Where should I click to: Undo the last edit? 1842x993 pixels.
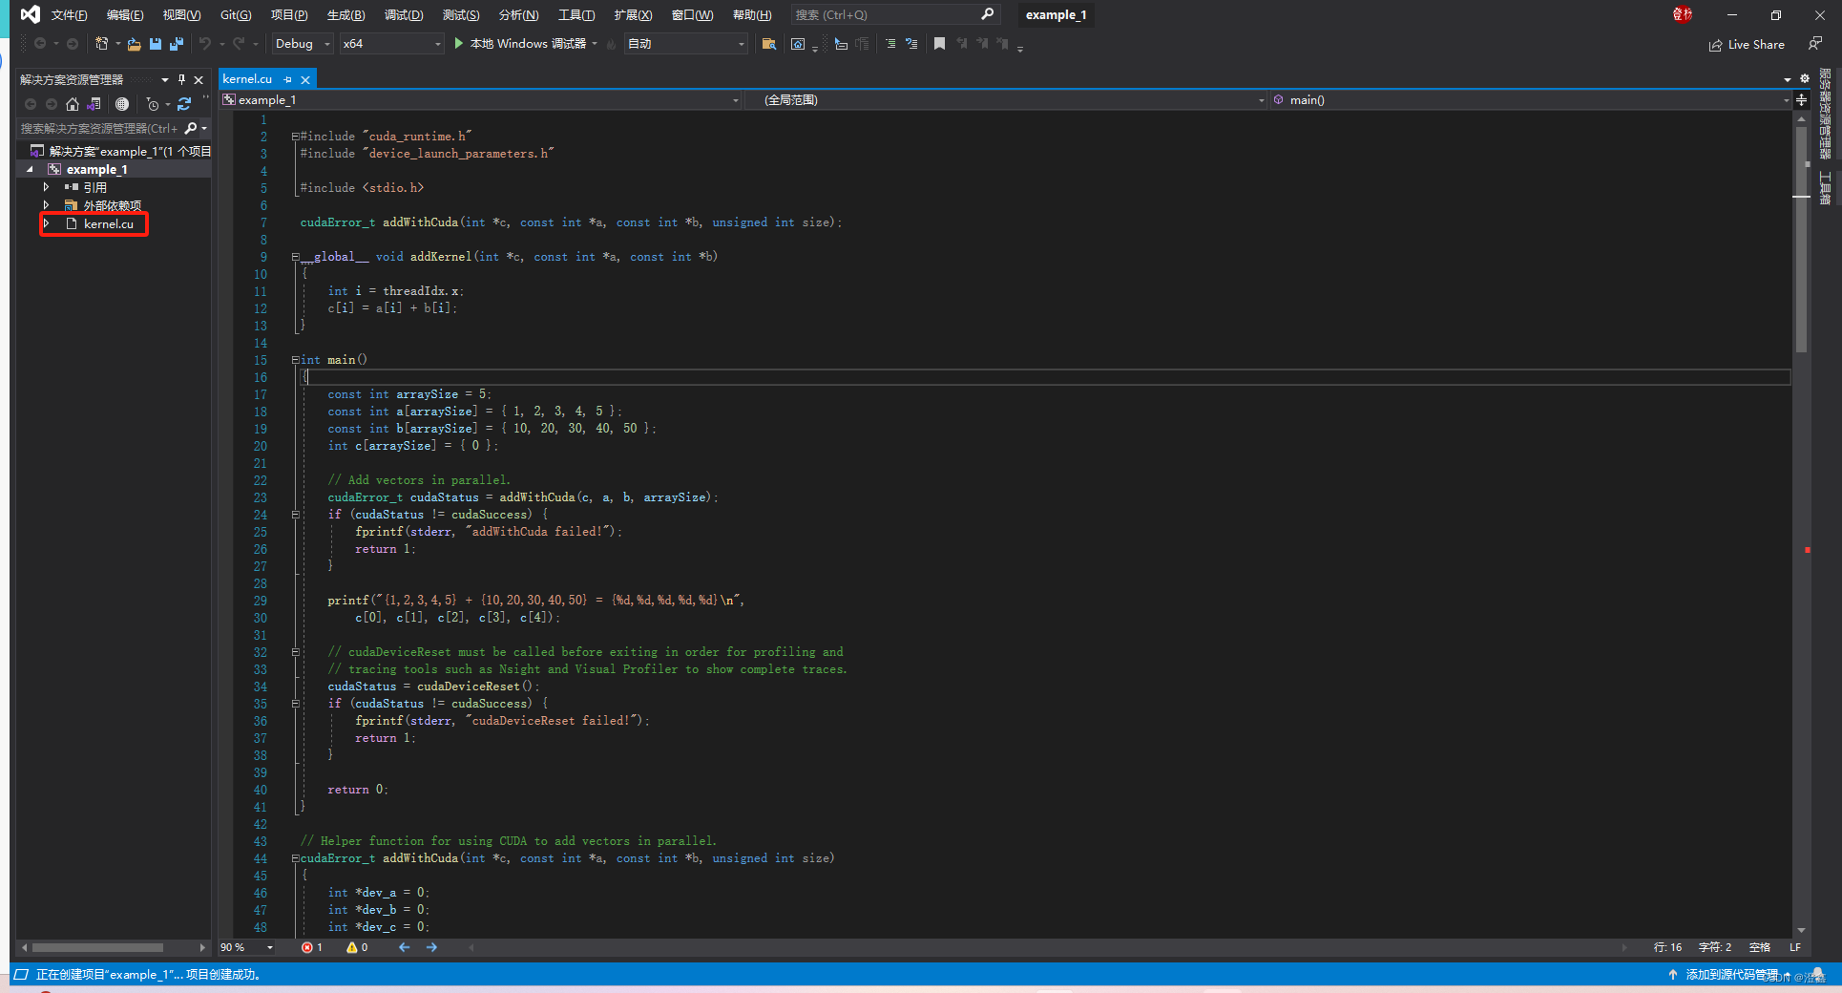click(206, 44)
